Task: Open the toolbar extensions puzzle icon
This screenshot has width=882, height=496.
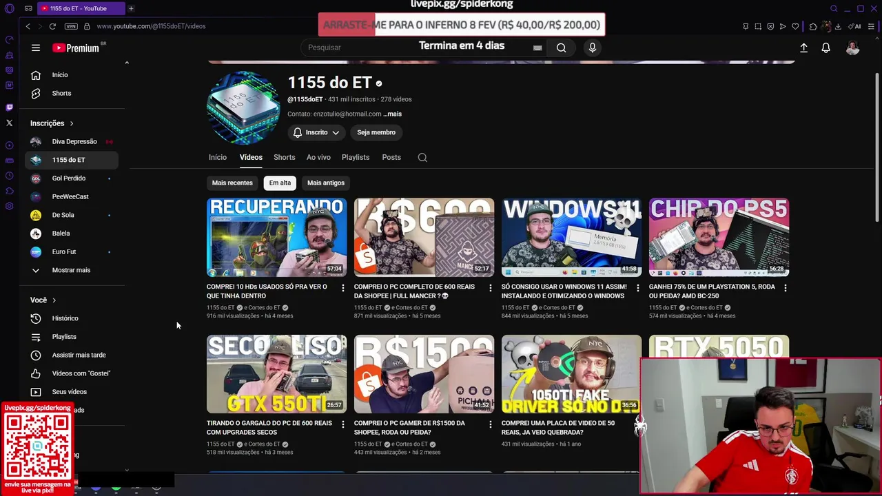Action: pyautogui.click(x=813, y=26)
